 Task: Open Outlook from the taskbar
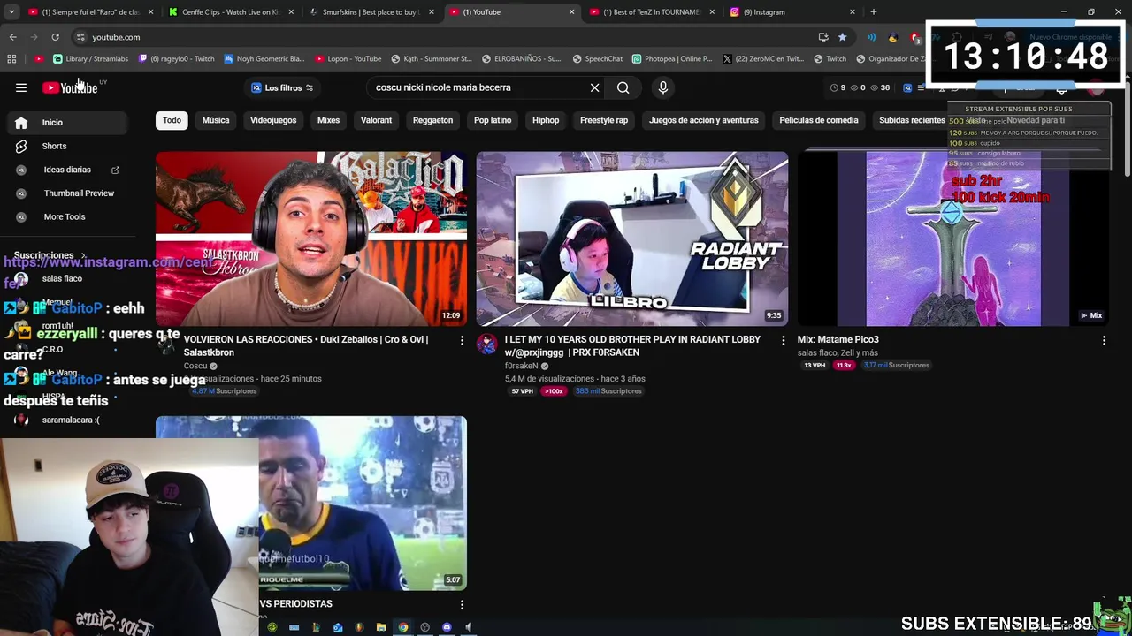click(338, 627)
